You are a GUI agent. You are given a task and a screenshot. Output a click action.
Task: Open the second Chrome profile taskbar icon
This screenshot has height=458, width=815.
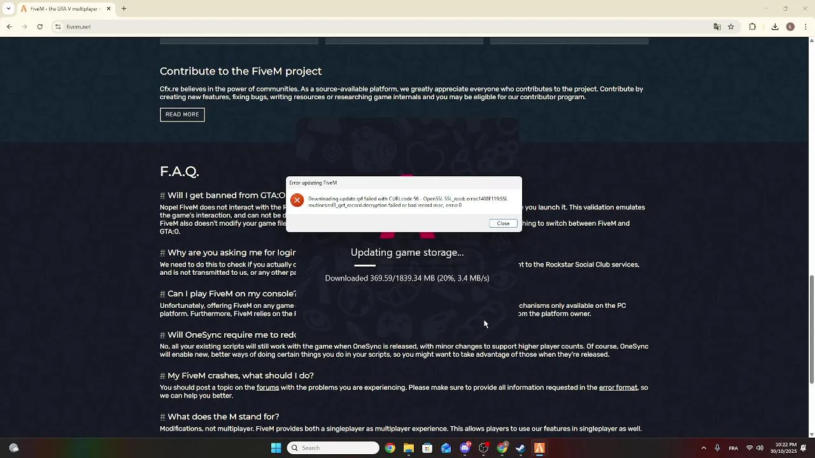tap(502, 448)
